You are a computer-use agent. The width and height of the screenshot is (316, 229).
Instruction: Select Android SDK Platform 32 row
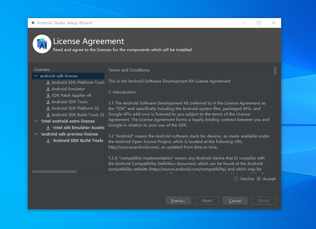pos(68,108)
